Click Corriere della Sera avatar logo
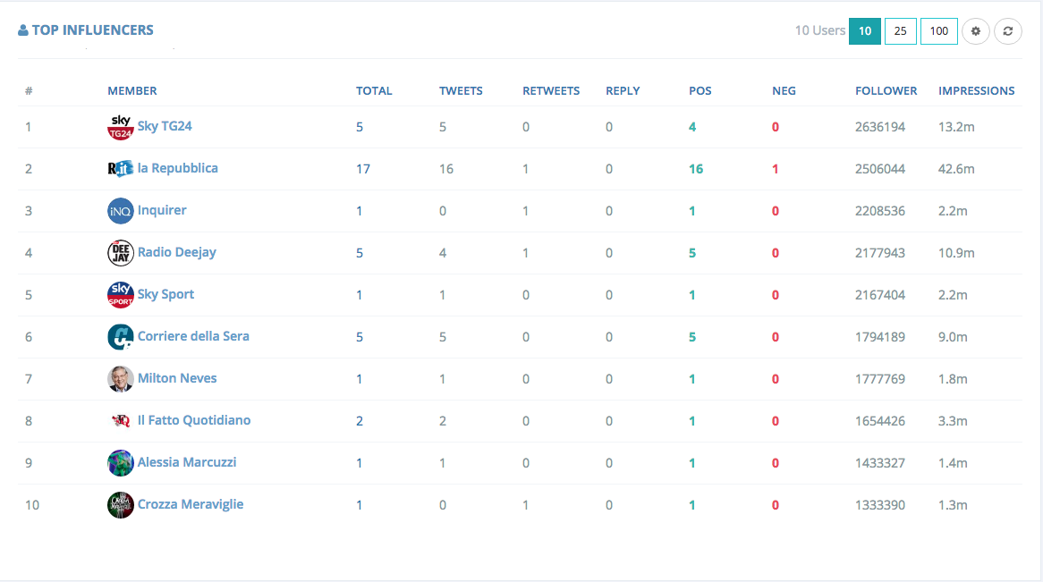The image size is (1043, 582). pyautogui.click(x=121, y=336)
